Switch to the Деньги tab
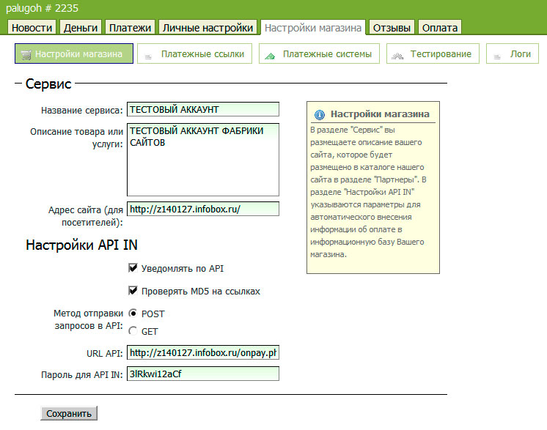 tap(81, 28)
